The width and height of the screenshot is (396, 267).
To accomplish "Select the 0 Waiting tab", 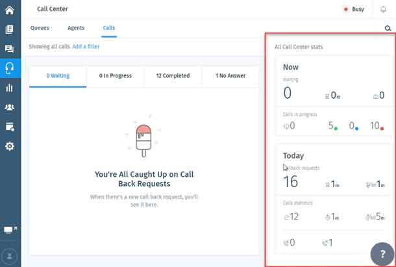I will click(57, 76).
